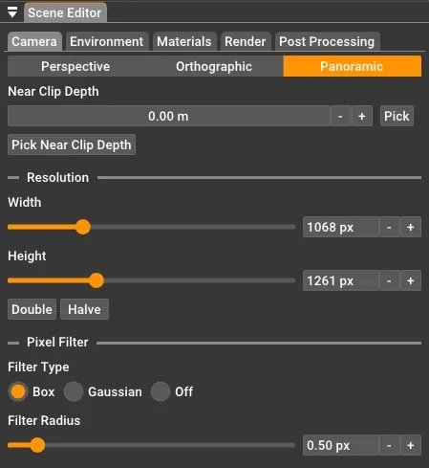The height and width of the screenshot is (468, 429).
Task: Adjust the Width slider handle
Action: coord(83,227)
